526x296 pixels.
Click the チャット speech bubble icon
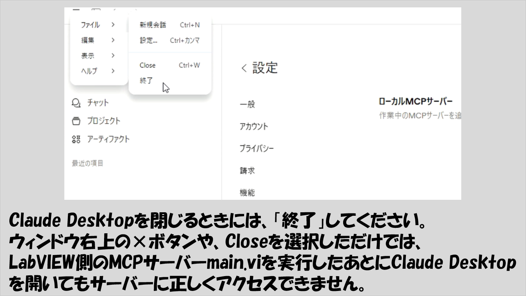76,103
